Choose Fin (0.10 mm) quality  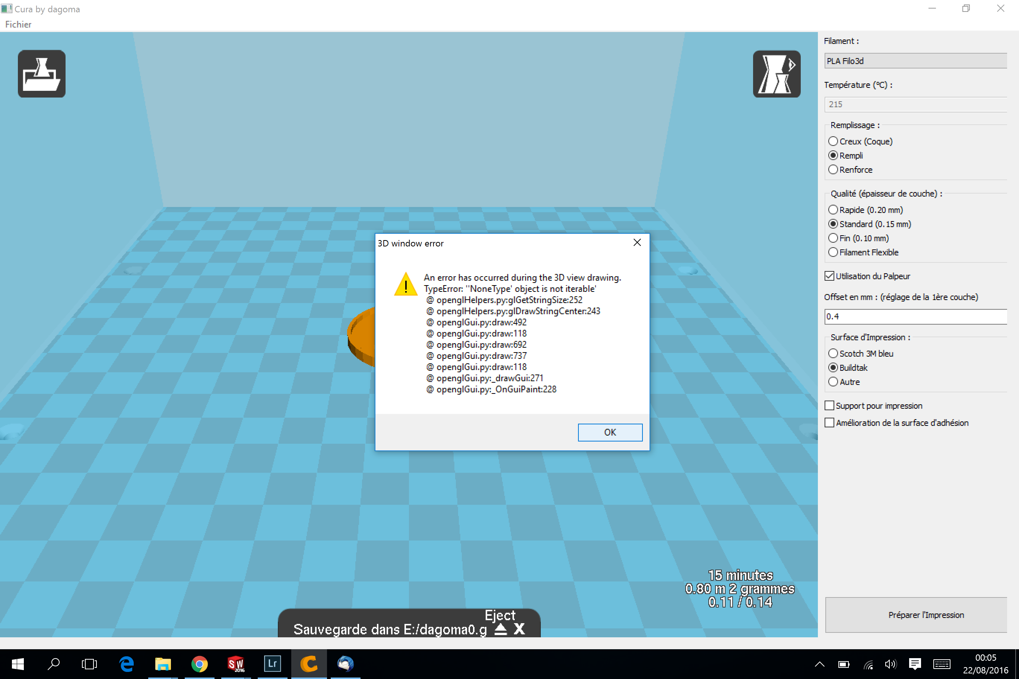click(858, 238)
